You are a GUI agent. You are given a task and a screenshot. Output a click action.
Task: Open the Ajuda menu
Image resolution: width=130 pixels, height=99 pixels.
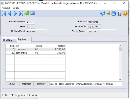coord(16,8)
